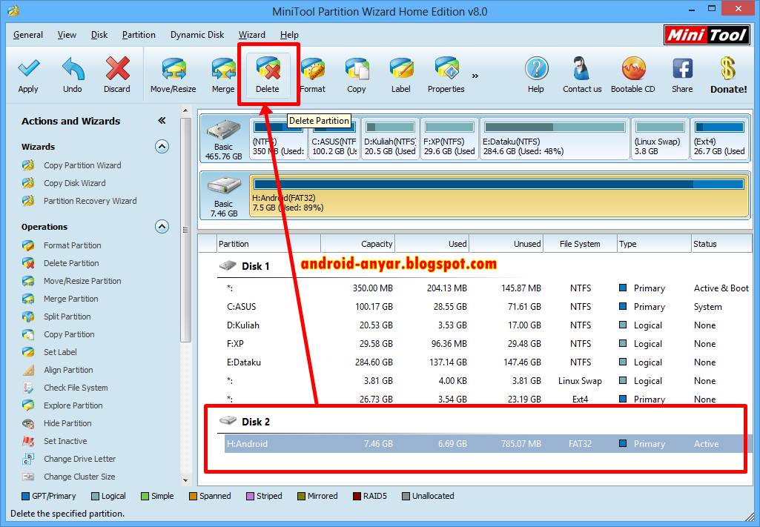The width and height of the screenshot is (760, 527).
Task: Click the Discard red X icon
Action: coord(117,68)
